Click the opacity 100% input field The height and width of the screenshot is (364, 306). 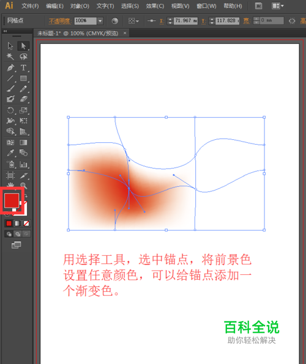pos(86,21)
